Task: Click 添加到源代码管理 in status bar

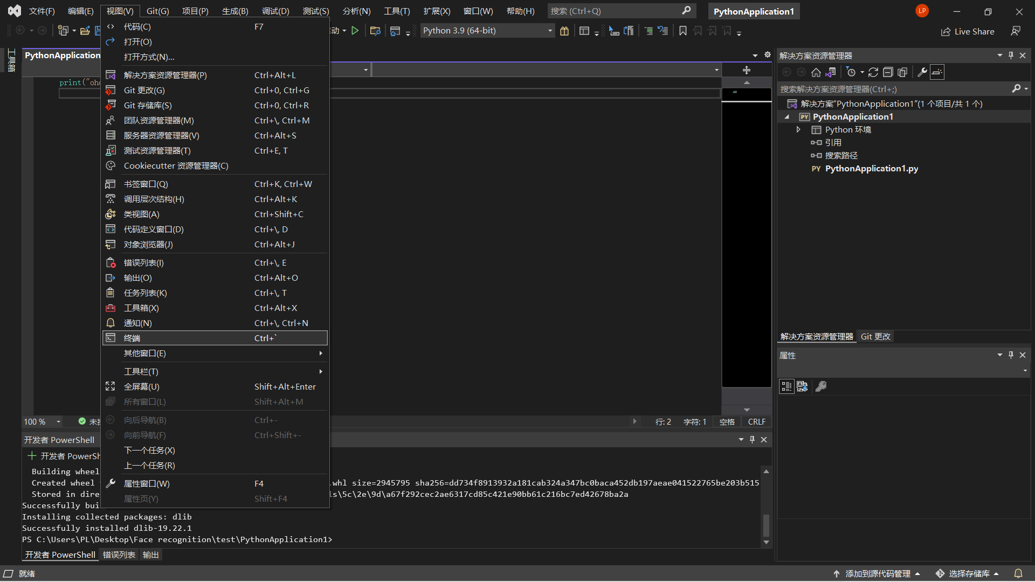Action: click(878, 573)
